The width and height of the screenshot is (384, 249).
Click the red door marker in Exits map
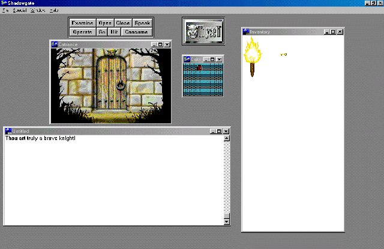coord(199,68)
